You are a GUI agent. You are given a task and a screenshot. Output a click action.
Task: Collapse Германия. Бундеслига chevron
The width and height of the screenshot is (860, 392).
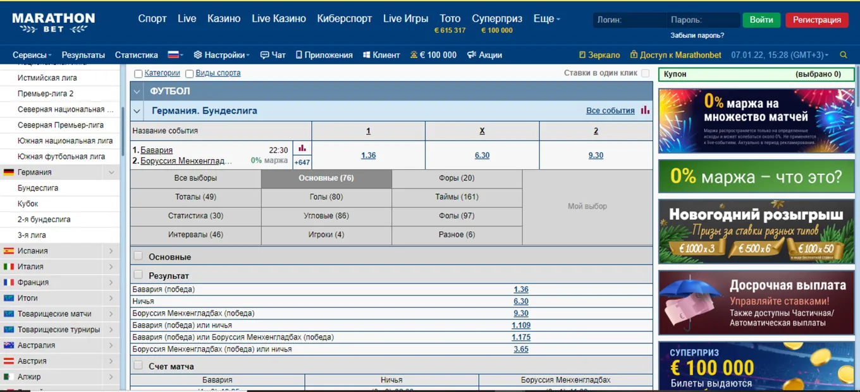(x=137, y=111)
